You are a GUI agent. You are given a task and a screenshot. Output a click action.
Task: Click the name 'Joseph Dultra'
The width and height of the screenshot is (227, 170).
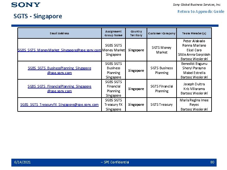pyautogui.click(x=194, y=84)
